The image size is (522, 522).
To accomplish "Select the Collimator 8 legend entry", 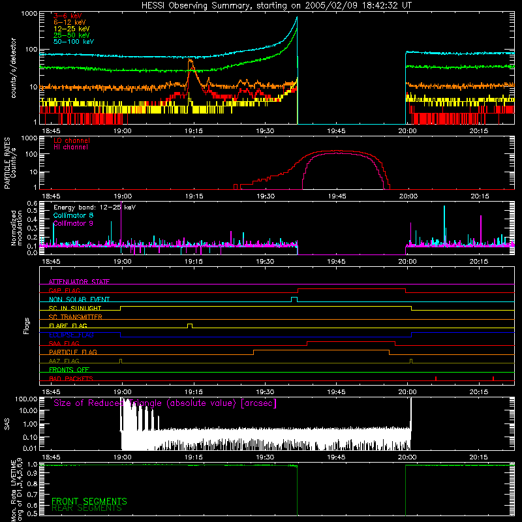I will (x=73, y=215).
